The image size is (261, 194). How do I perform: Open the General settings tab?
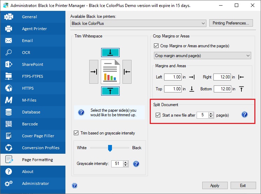point(33,17)
